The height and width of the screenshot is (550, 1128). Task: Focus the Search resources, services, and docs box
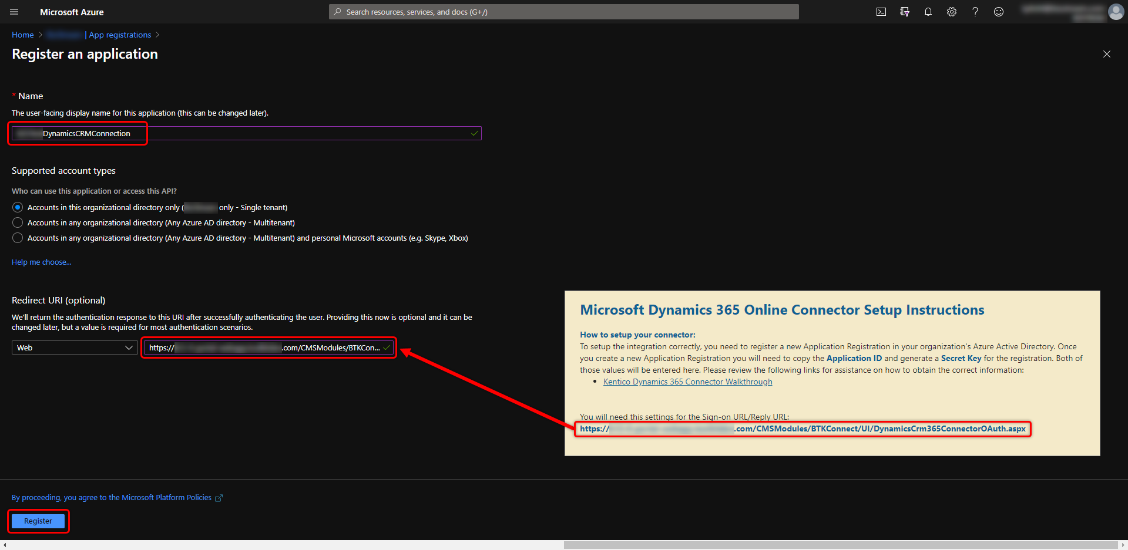click(564, 12)
